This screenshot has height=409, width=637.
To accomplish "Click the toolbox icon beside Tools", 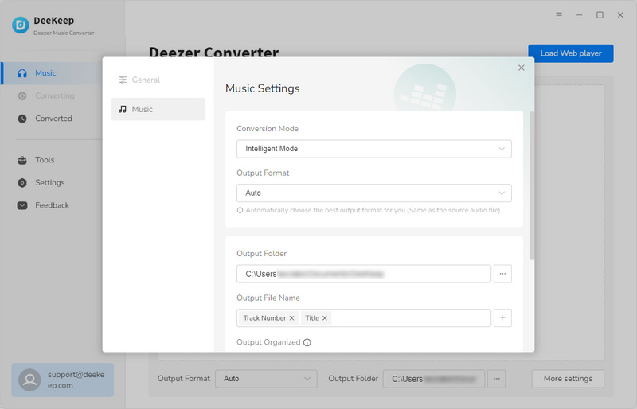I will pos(22,160).
